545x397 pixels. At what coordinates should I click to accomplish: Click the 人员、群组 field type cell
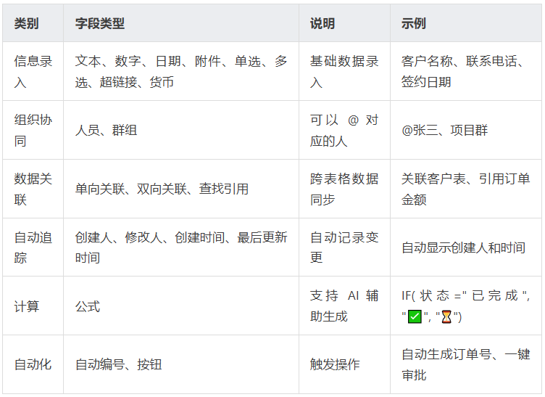(181, 130)
